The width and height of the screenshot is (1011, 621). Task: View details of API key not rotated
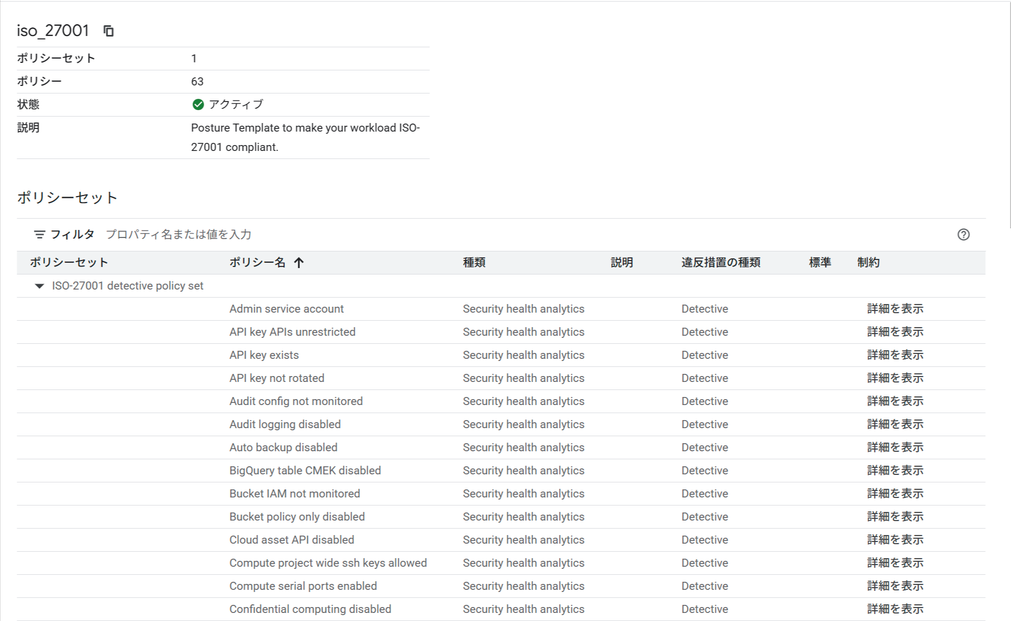(x=895, y=378)
